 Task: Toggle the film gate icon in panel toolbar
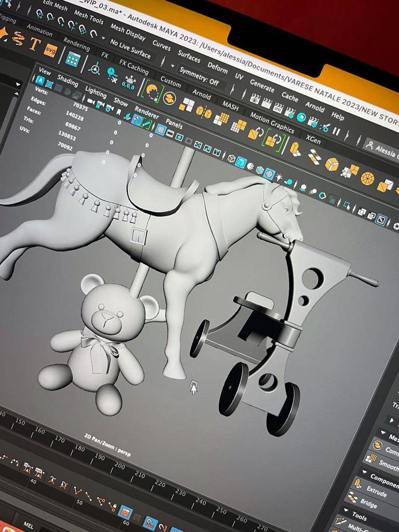[170, 134]
